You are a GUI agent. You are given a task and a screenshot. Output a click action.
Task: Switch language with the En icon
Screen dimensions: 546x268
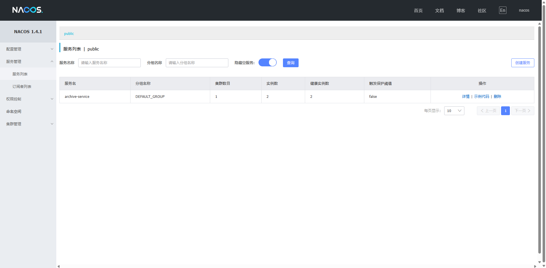(x=503, y=10)
